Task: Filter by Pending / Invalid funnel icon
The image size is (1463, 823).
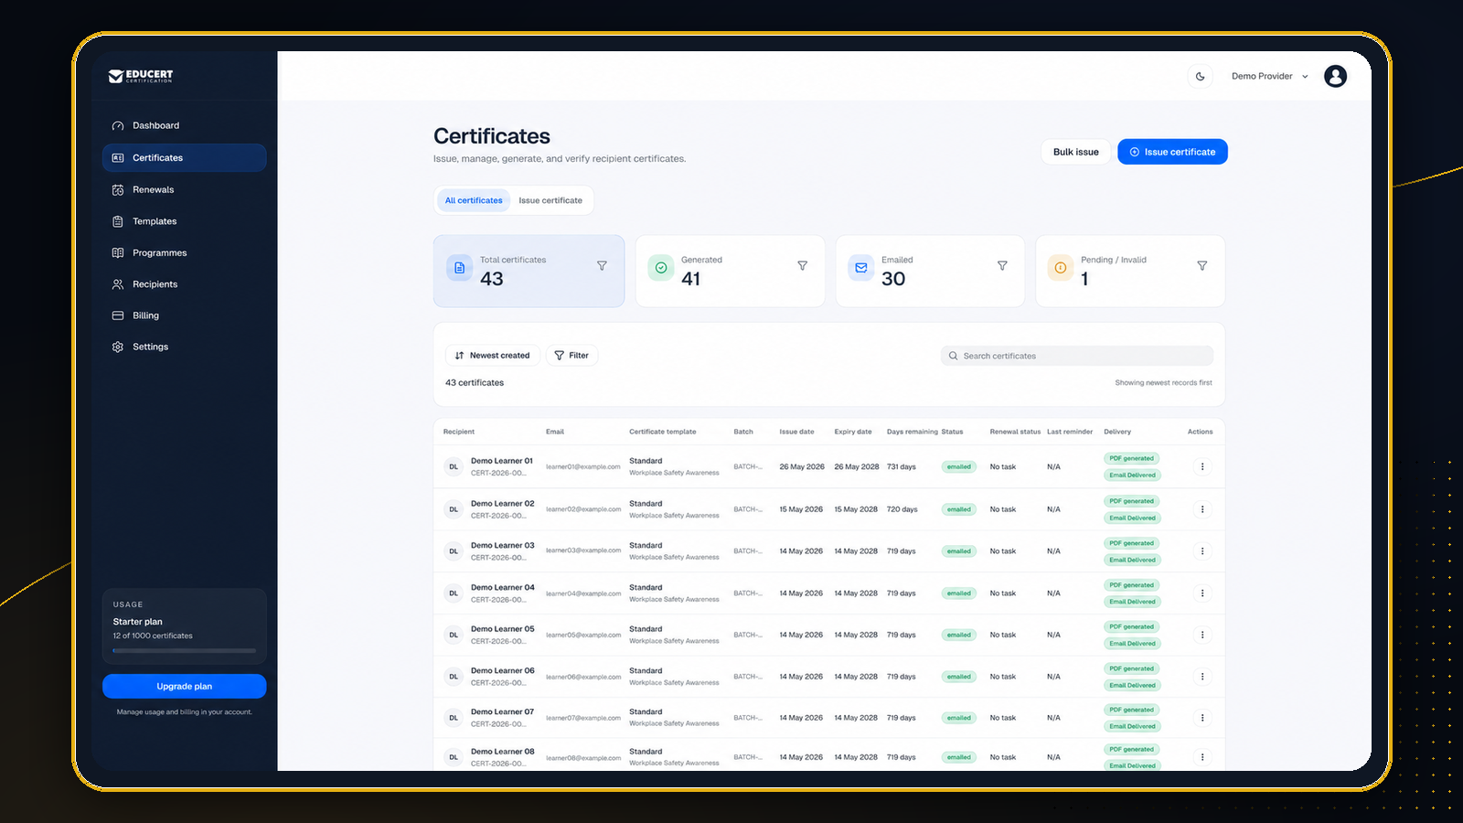Action: pos(1202,265)
